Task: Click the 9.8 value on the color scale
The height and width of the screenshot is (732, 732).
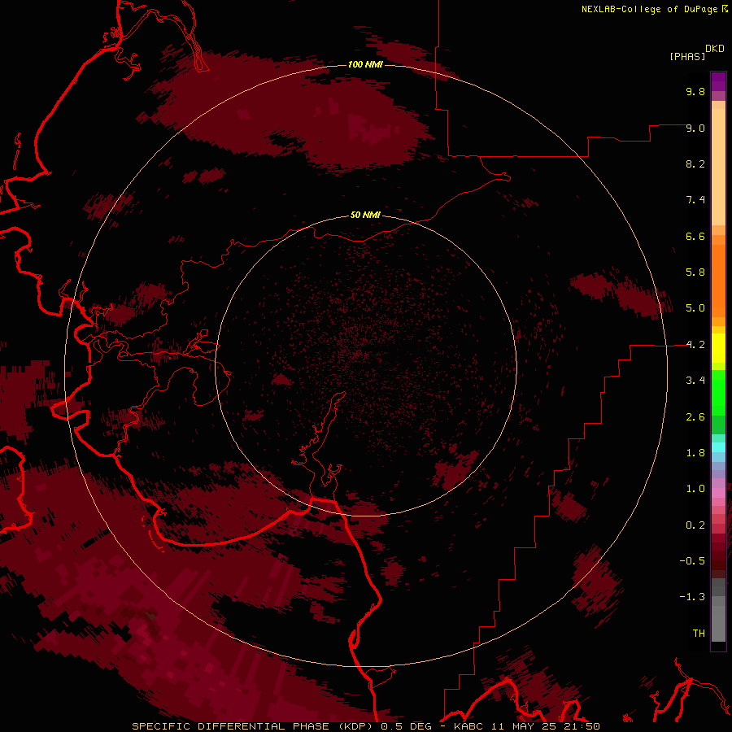Action: [695, 92]
